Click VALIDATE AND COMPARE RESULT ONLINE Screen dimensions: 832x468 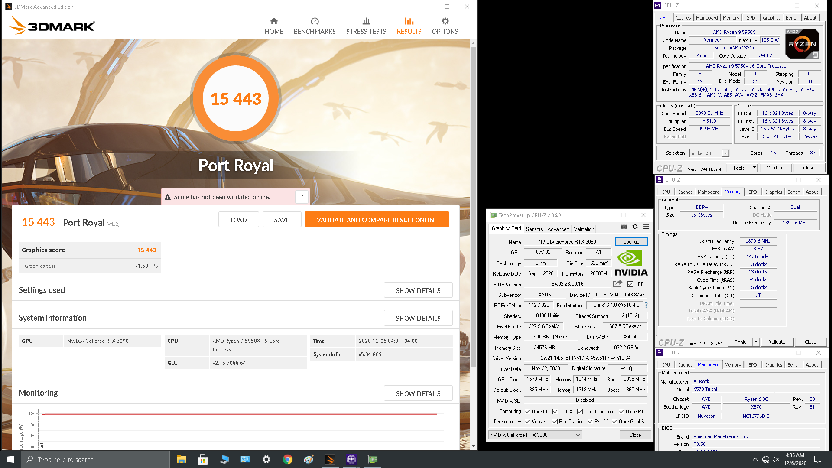point(377,220)
